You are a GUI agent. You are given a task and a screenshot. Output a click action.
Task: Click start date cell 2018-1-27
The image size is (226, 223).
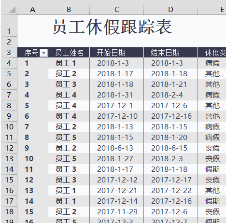click(117, 159)
